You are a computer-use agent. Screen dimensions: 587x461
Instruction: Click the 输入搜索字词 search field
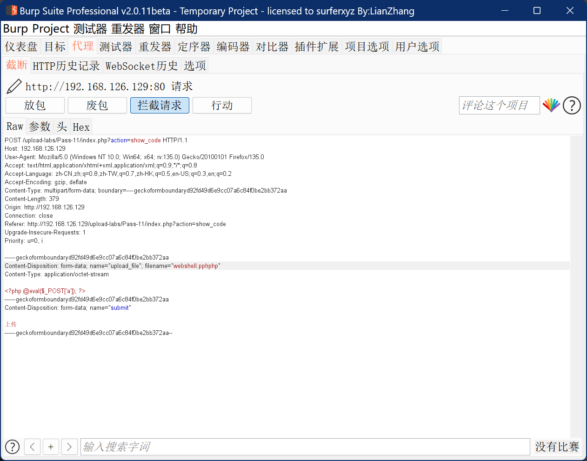[x=305, y=447]
